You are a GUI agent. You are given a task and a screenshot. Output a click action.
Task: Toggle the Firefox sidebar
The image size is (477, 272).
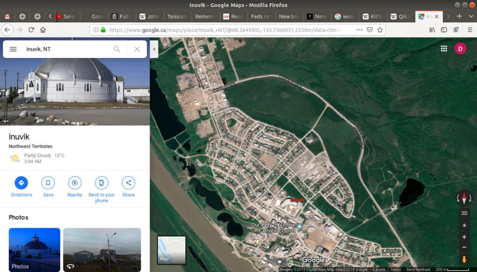(444, 30)
